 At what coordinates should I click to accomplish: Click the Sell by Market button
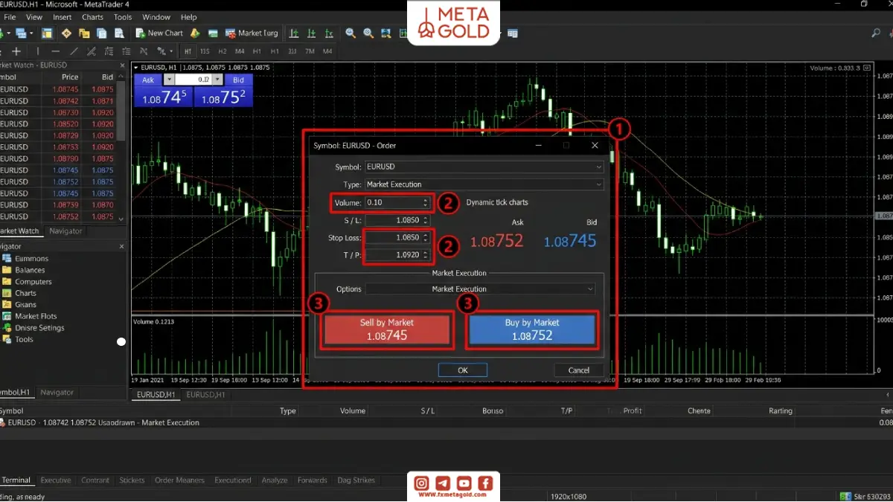tap(387, 329)
